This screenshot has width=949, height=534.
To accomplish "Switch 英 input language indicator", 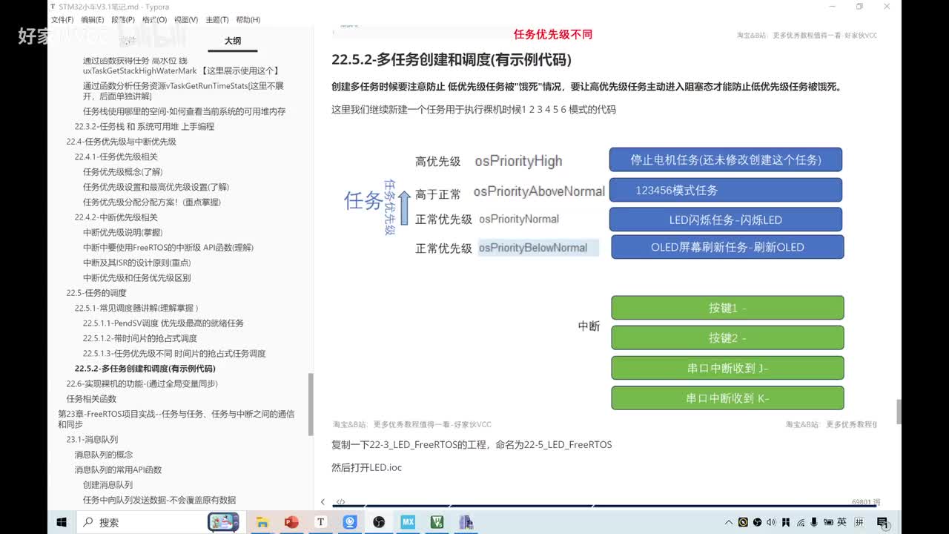I will (841, 522).
